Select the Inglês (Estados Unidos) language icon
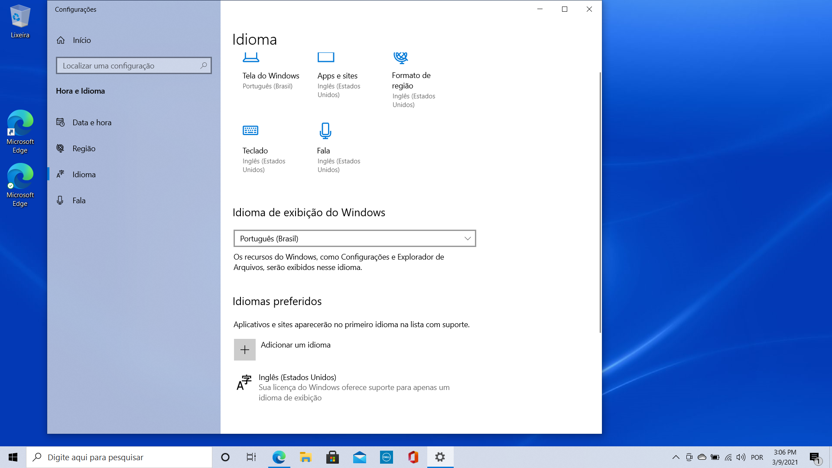Screen dimensions: 832x468 pyautogui.click(x=244, y=383)
